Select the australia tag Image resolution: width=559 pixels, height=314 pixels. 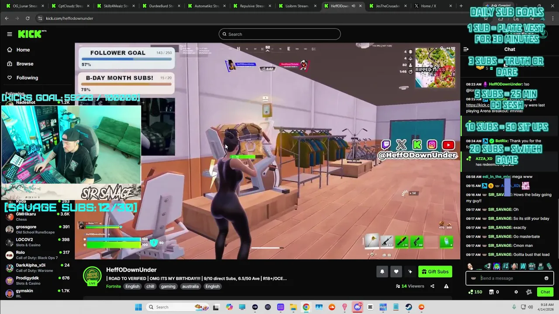pos(190,287)
